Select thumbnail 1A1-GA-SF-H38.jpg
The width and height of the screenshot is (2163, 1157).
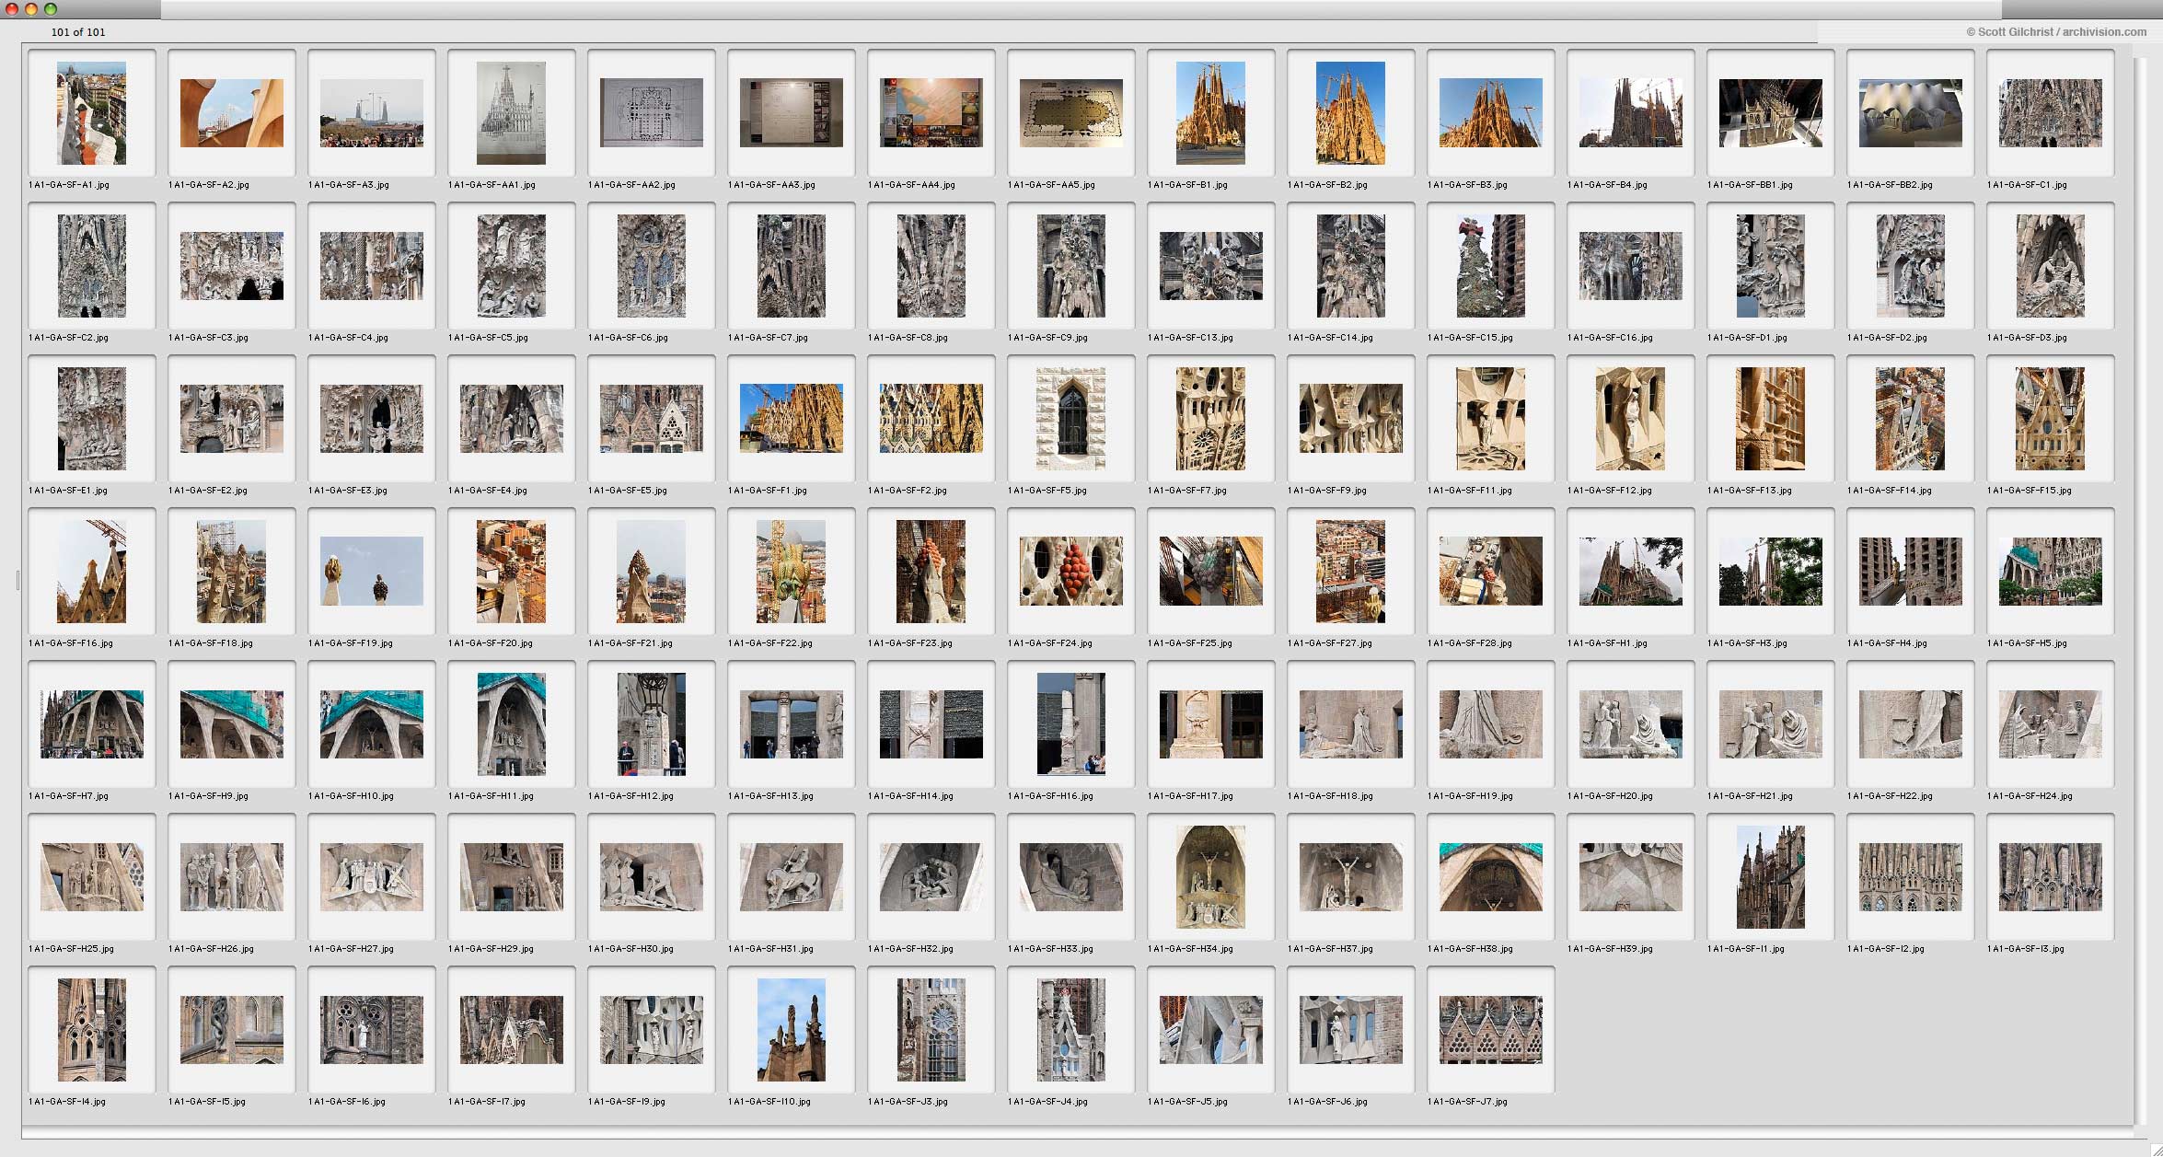1490,877
